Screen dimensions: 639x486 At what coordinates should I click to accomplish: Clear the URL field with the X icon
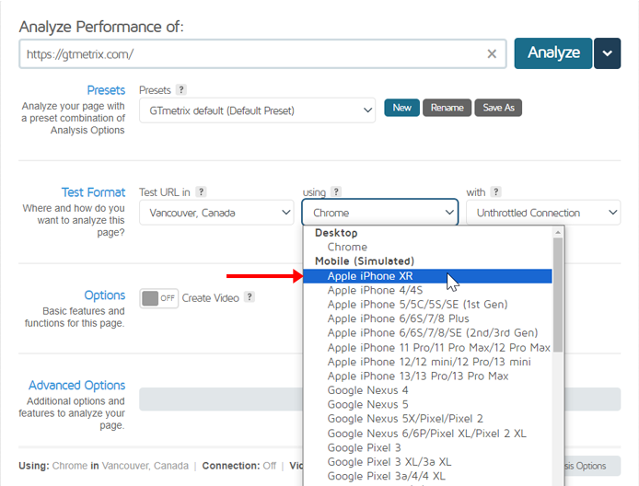coord(492,53)
